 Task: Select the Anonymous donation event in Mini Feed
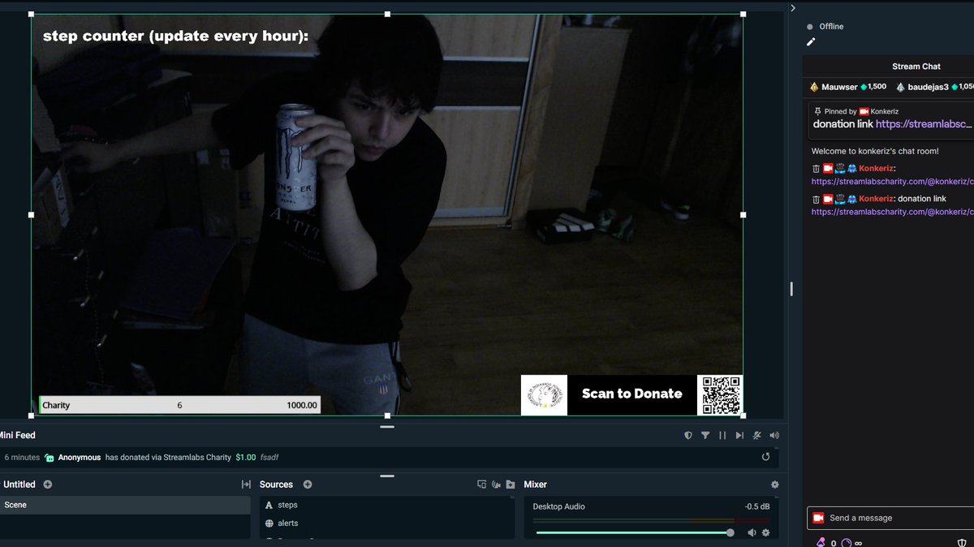[x=388, y=458]
